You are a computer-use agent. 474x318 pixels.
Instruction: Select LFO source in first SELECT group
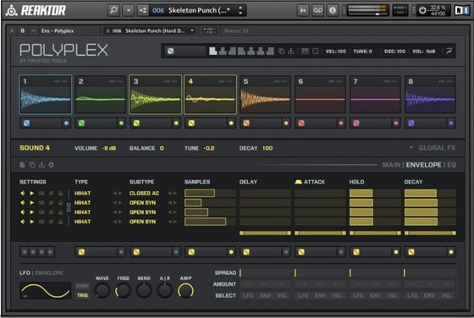coord(248,295)
